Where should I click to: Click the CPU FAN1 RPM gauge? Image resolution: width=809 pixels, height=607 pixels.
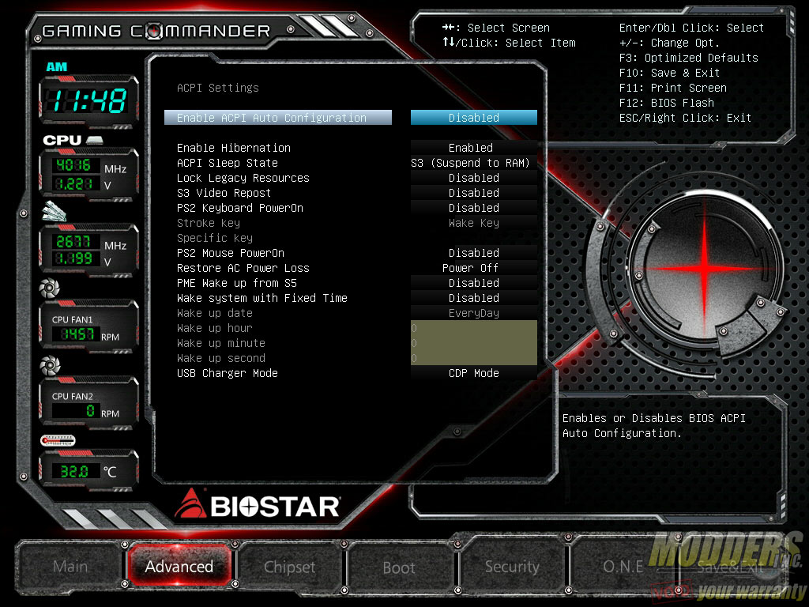(x=88, y=326)
